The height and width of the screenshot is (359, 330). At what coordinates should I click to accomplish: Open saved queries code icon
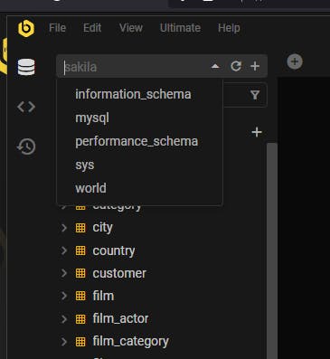[x=26, y=107]
